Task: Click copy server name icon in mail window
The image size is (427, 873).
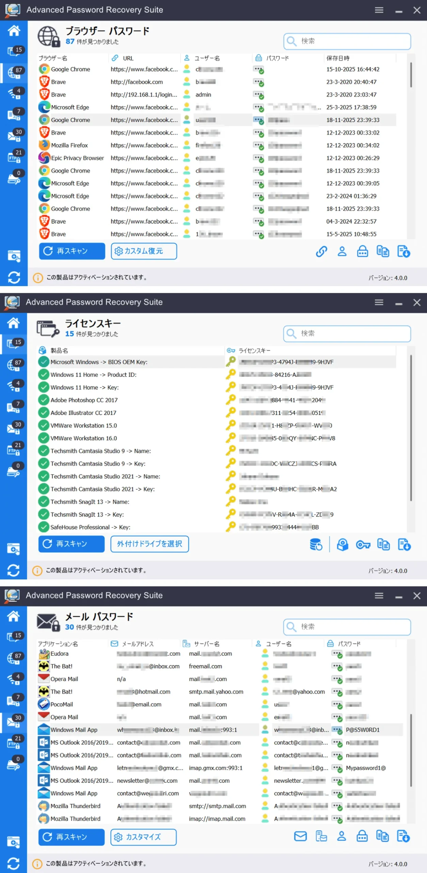Action: click(321, 836)
